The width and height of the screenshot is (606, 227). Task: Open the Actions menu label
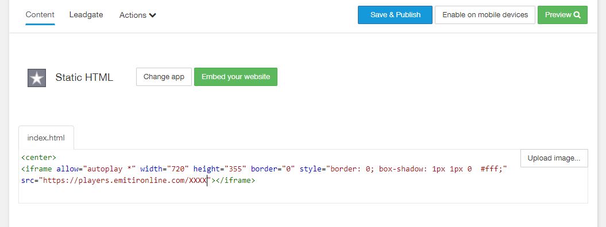[133, 15]
